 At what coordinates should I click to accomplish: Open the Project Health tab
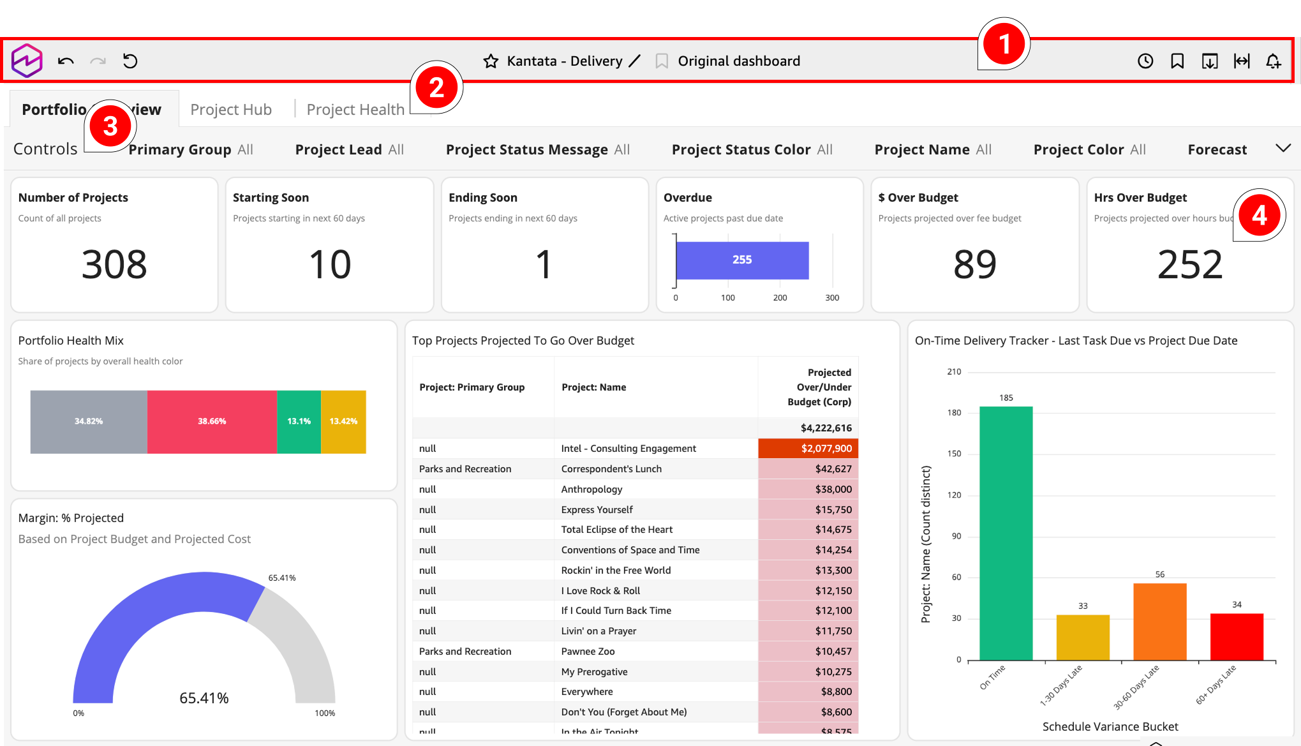[355, 109]
